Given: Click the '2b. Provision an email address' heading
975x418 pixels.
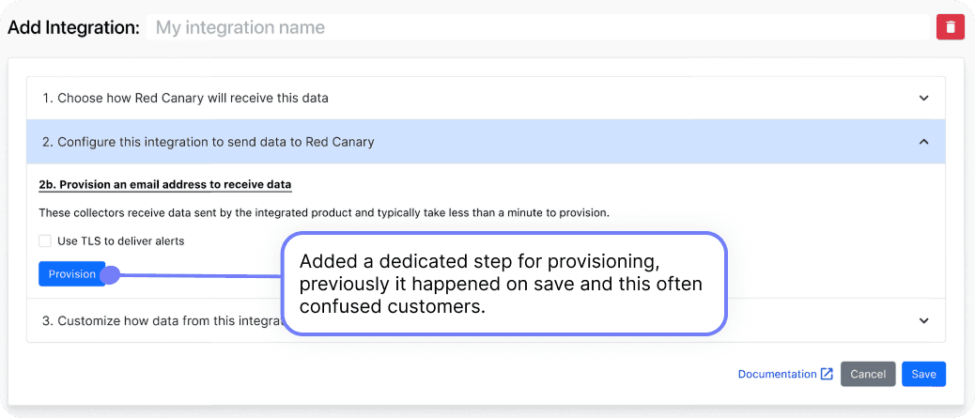Looking at the screenshot, I should (x=164, y=183).
